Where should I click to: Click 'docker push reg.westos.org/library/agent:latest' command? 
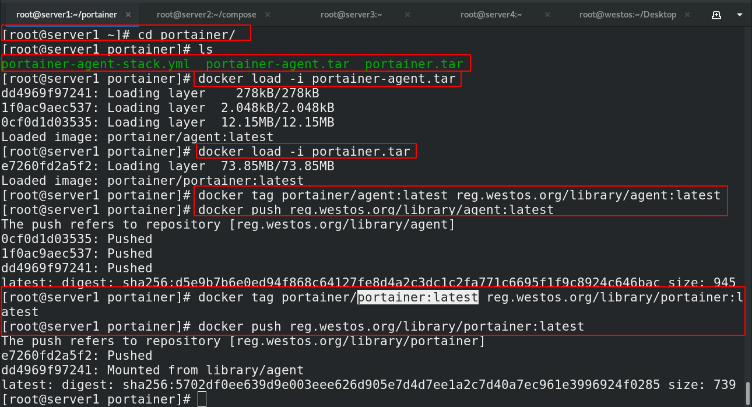[x=376, y=209]
